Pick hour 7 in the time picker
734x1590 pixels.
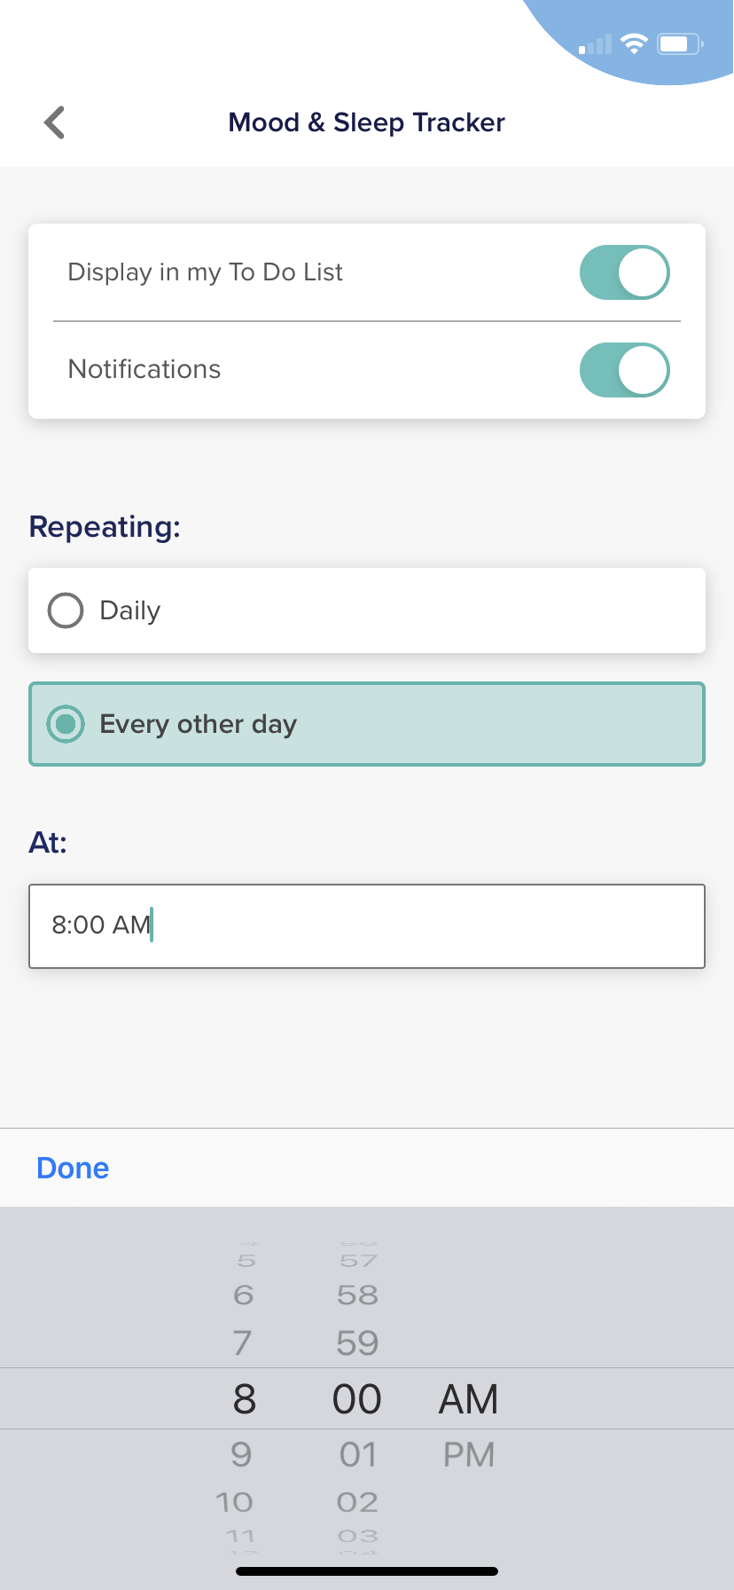[x=242, y=1342]
